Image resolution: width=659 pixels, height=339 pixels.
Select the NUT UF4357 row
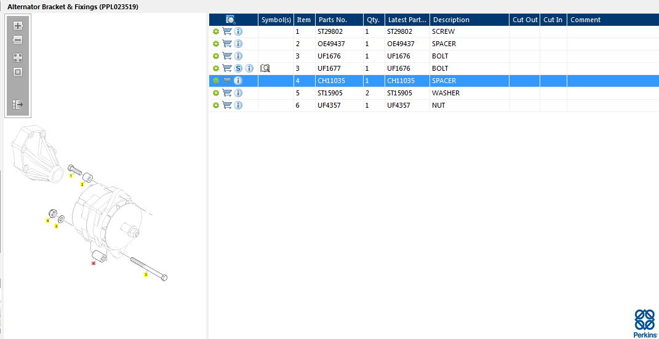point(443,105)
